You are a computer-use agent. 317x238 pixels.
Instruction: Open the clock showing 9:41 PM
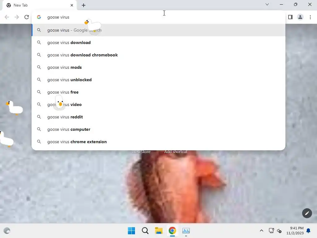pos(295,231)
